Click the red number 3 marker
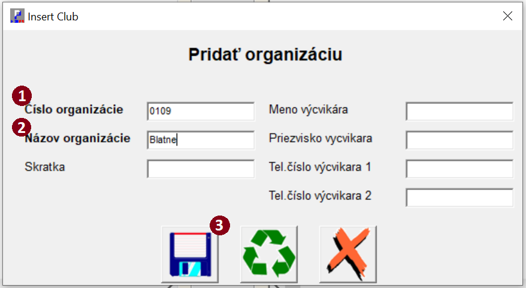This screenshot has height=288, width=526. point(220,225)
